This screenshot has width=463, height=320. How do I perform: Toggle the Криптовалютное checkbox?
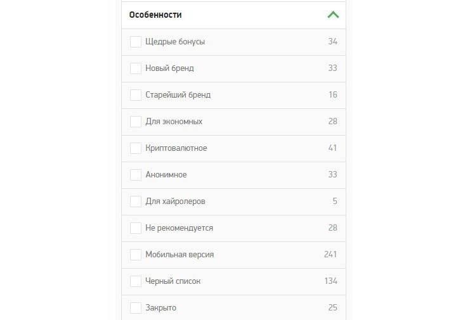tap(136, 148)
